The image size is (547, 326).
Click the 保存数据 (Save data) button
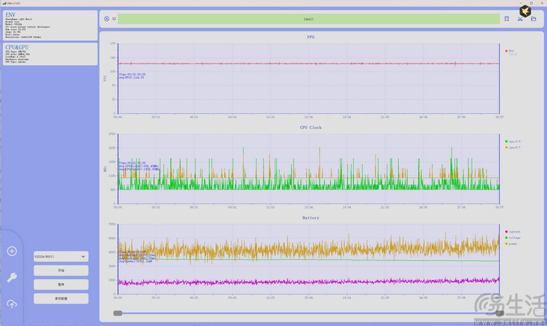(x=61, y=298)
